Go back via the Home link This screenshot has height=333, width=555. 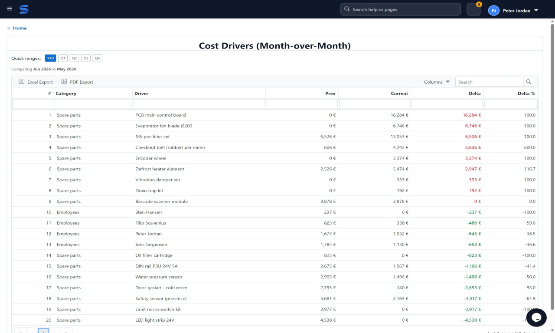point(20,28)
